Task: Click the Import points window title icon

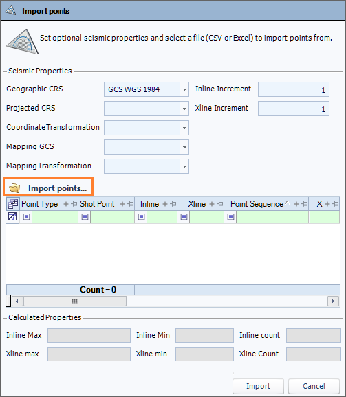Action: 10,10
